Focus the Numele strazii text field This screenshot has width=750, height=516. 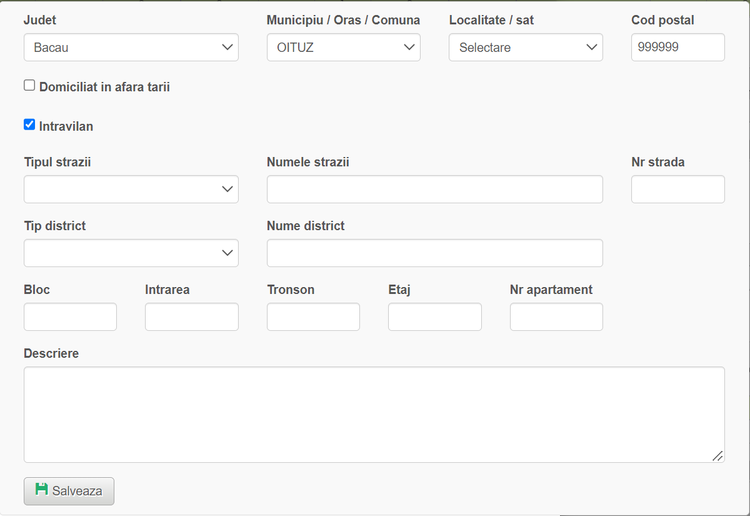coord(434,190)
